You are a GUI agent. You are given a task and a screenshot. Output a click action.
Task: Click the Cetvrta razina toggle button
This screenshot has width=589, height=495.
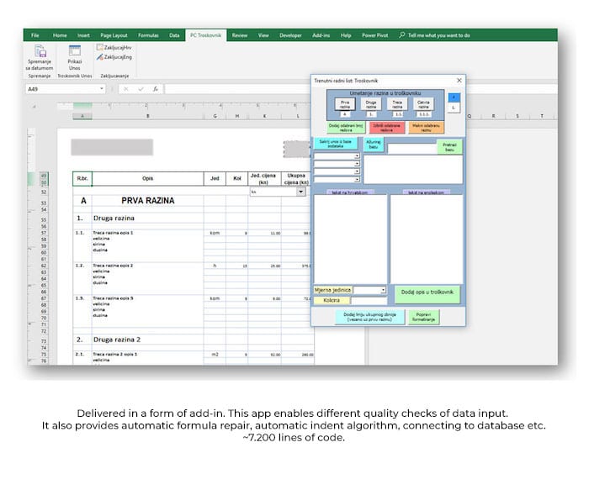423,104
